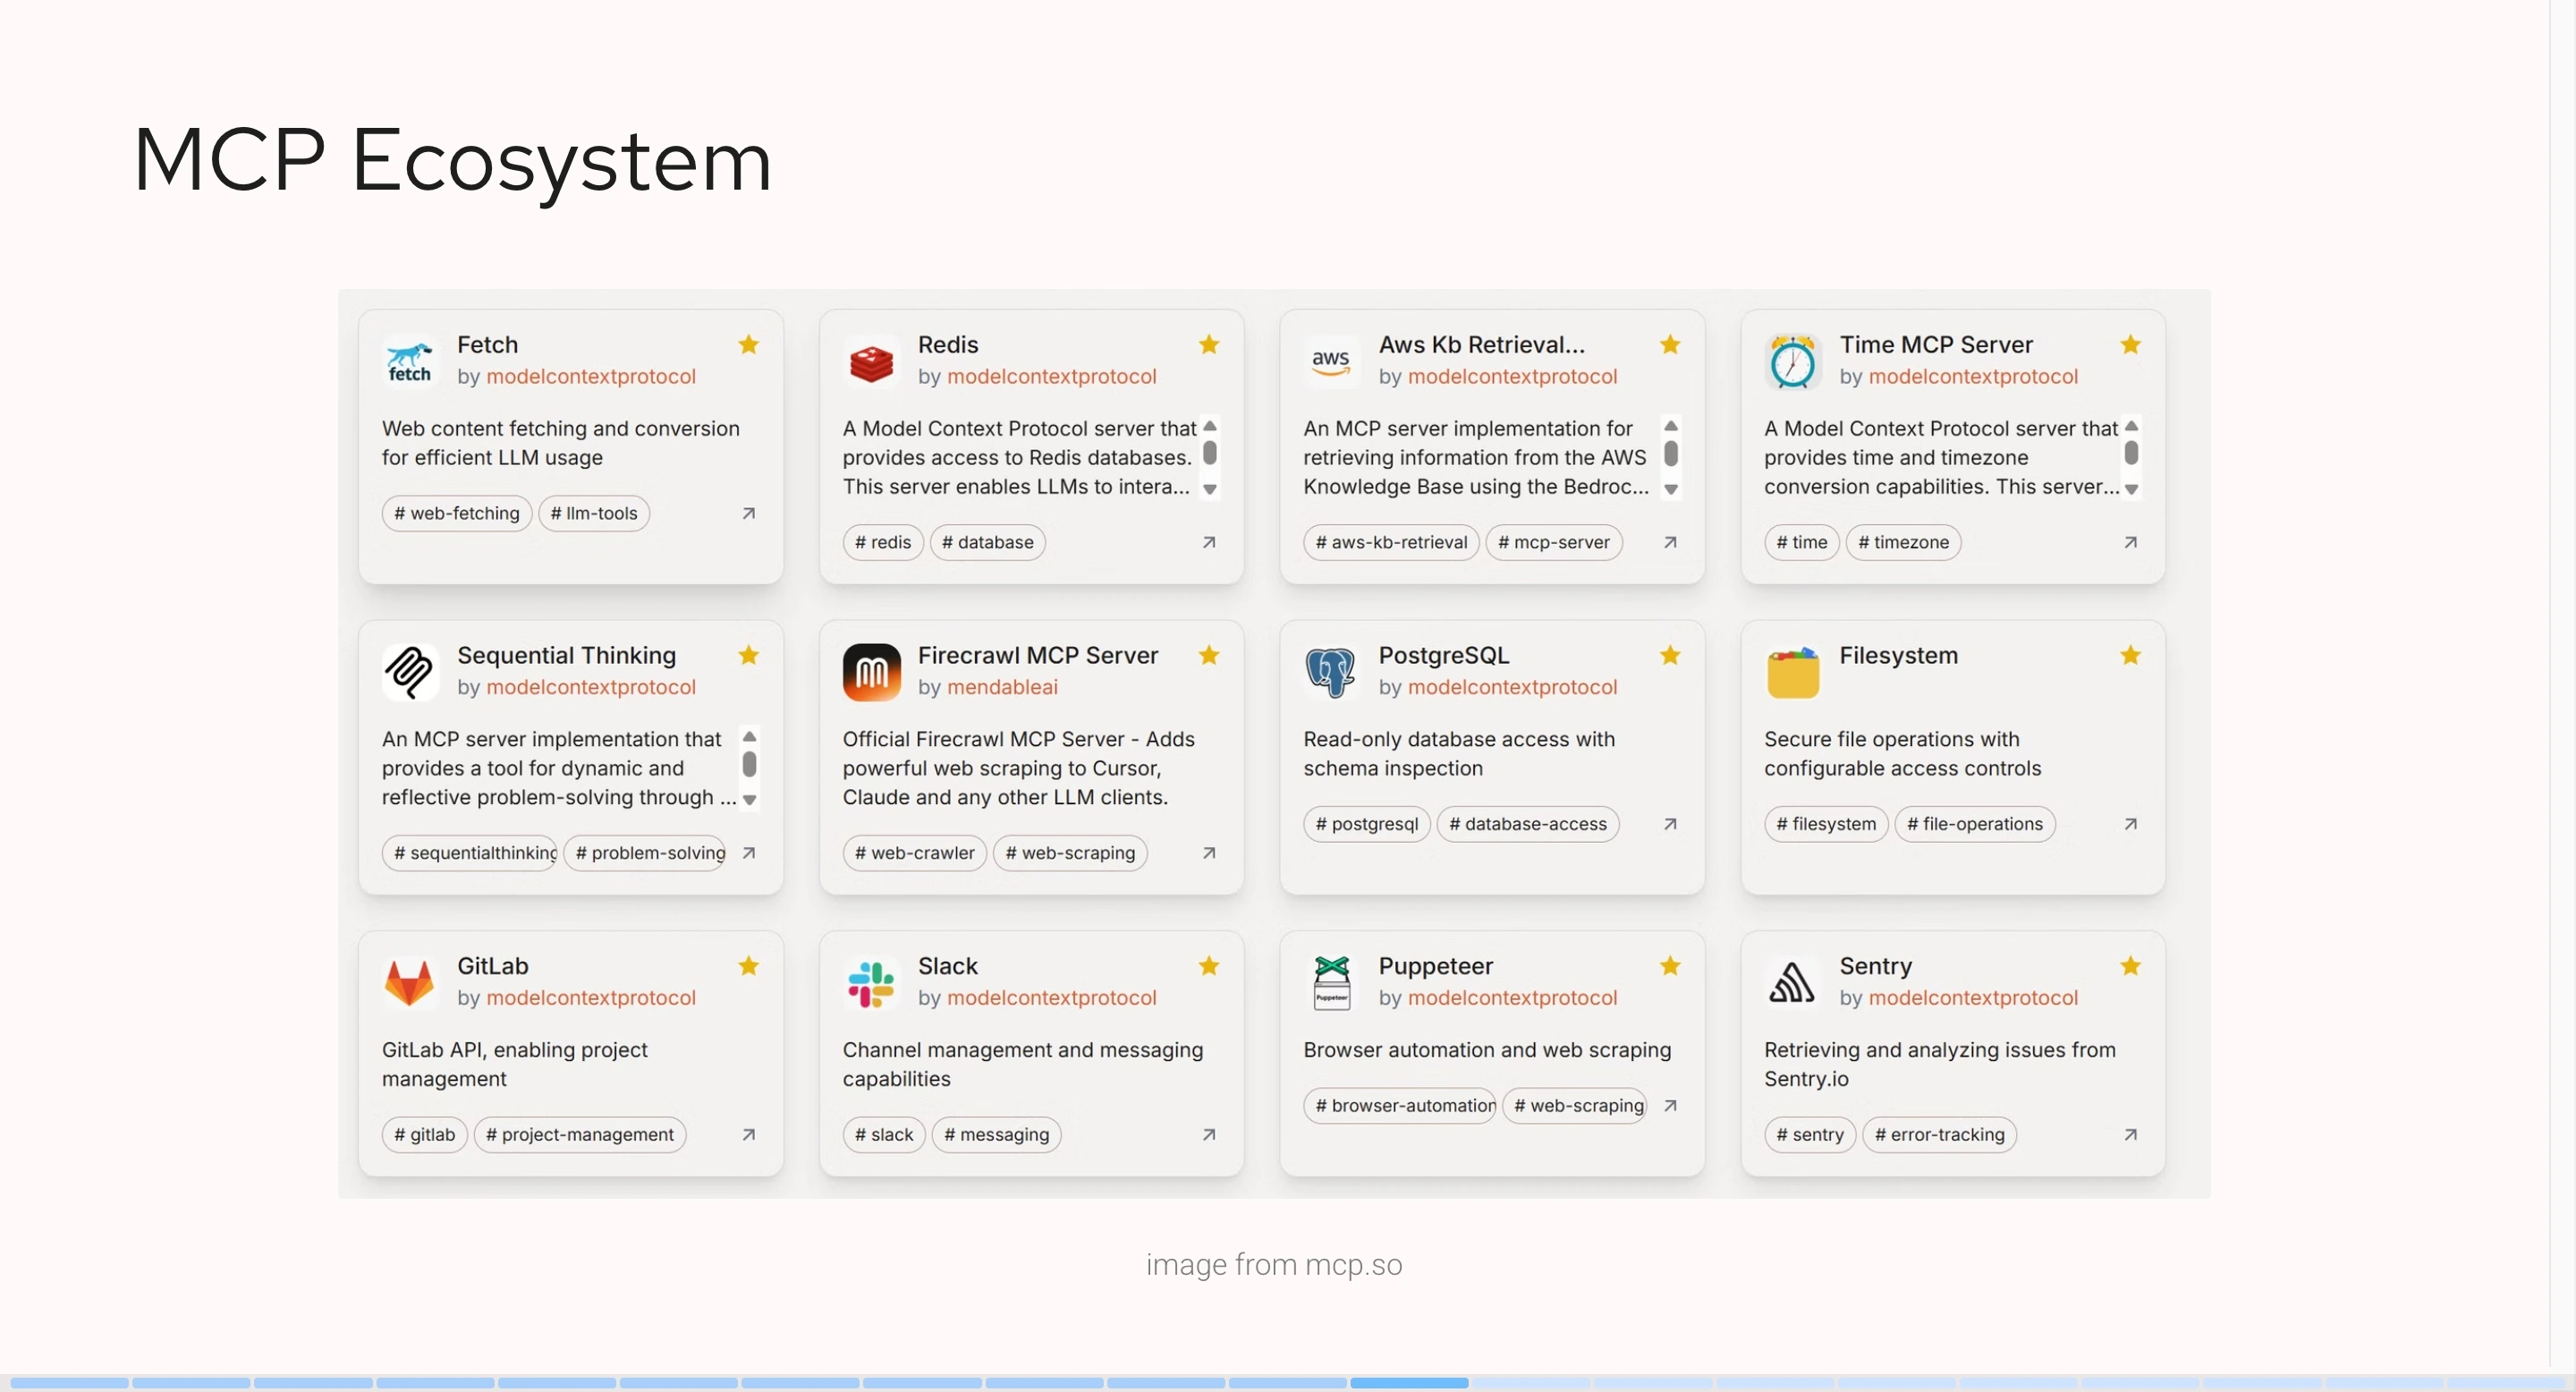This screenshot has width=2576, height=1392.
Task: Click the first slide progress segment
Action: pyautogui.click(x=69, y=1383)
